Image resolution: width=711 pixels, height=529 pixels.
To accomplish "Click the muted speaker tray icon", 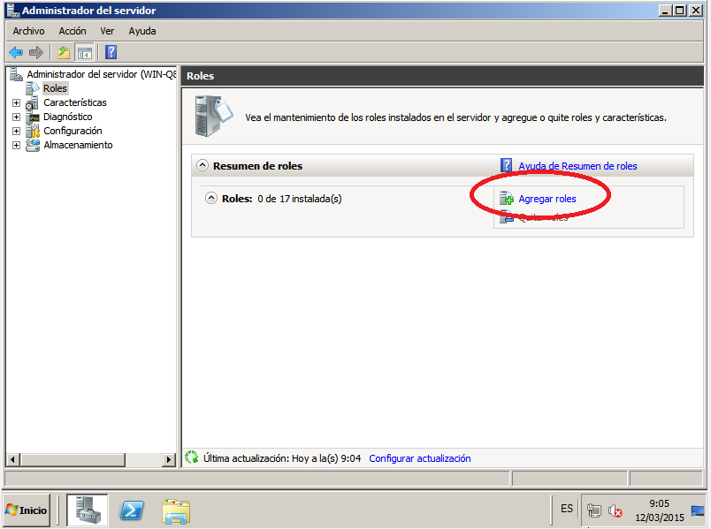I will [x=615, y=510].
